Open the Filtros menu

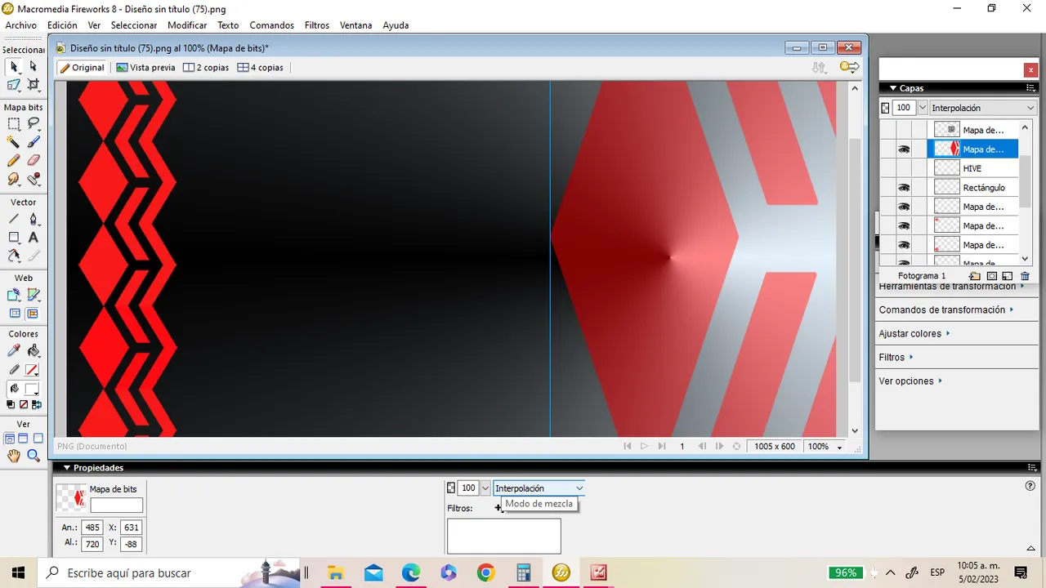(x=317, y=25)
